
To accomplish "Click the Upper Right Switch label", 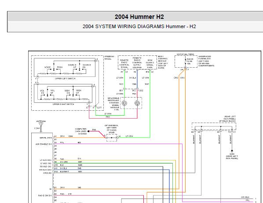I will pos(63,104).
